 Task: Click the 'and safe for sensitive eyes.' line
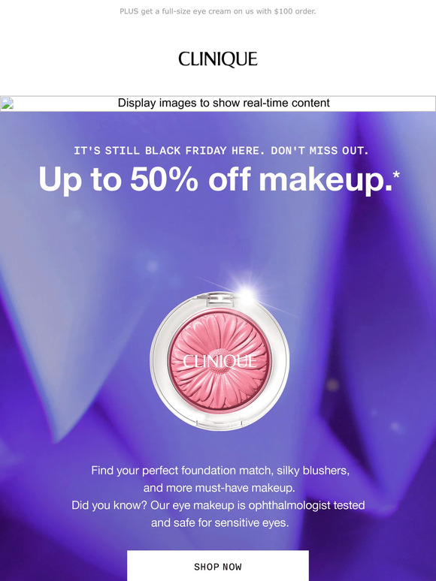[220, 523]
